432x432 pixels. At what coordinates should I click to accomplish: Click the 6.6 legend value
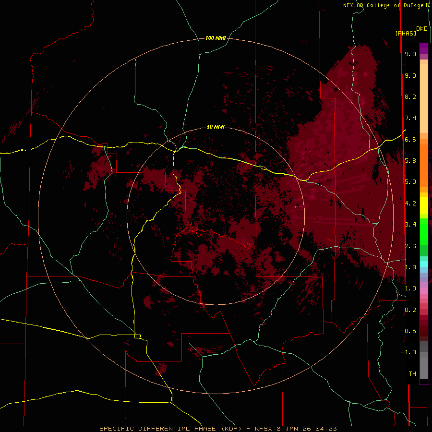(410, 139)
